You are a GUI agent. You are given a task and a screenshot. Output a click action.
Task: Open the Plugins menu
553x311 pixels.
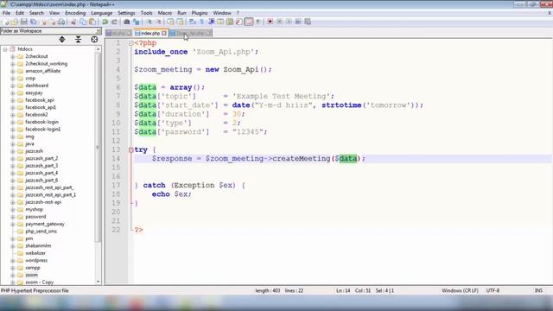[x=200, y=13]
